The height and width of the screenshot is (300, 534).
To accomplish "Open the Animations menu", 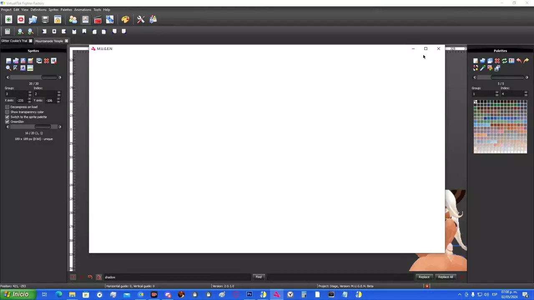I will click(x=82, y=10).
